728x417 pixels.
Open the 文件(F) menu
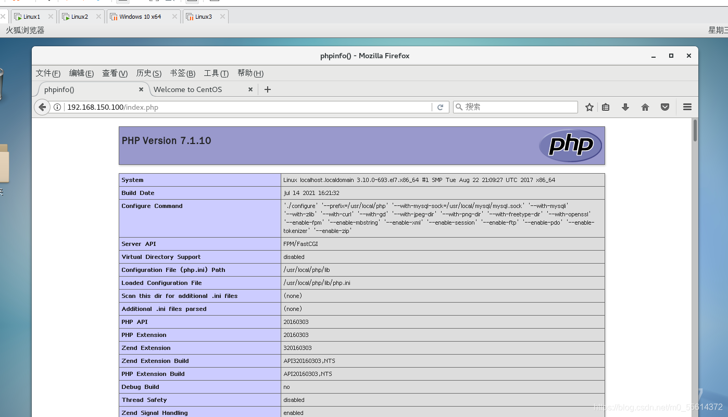[x=48, y=73]
